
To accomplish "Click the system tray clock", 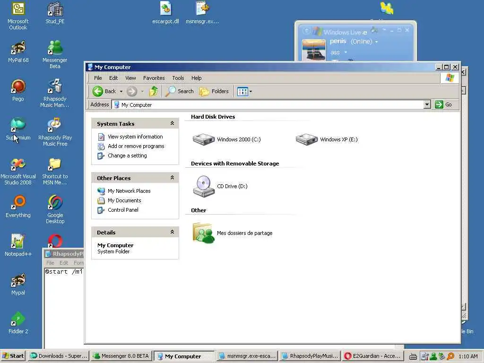I will click(468, 356).
